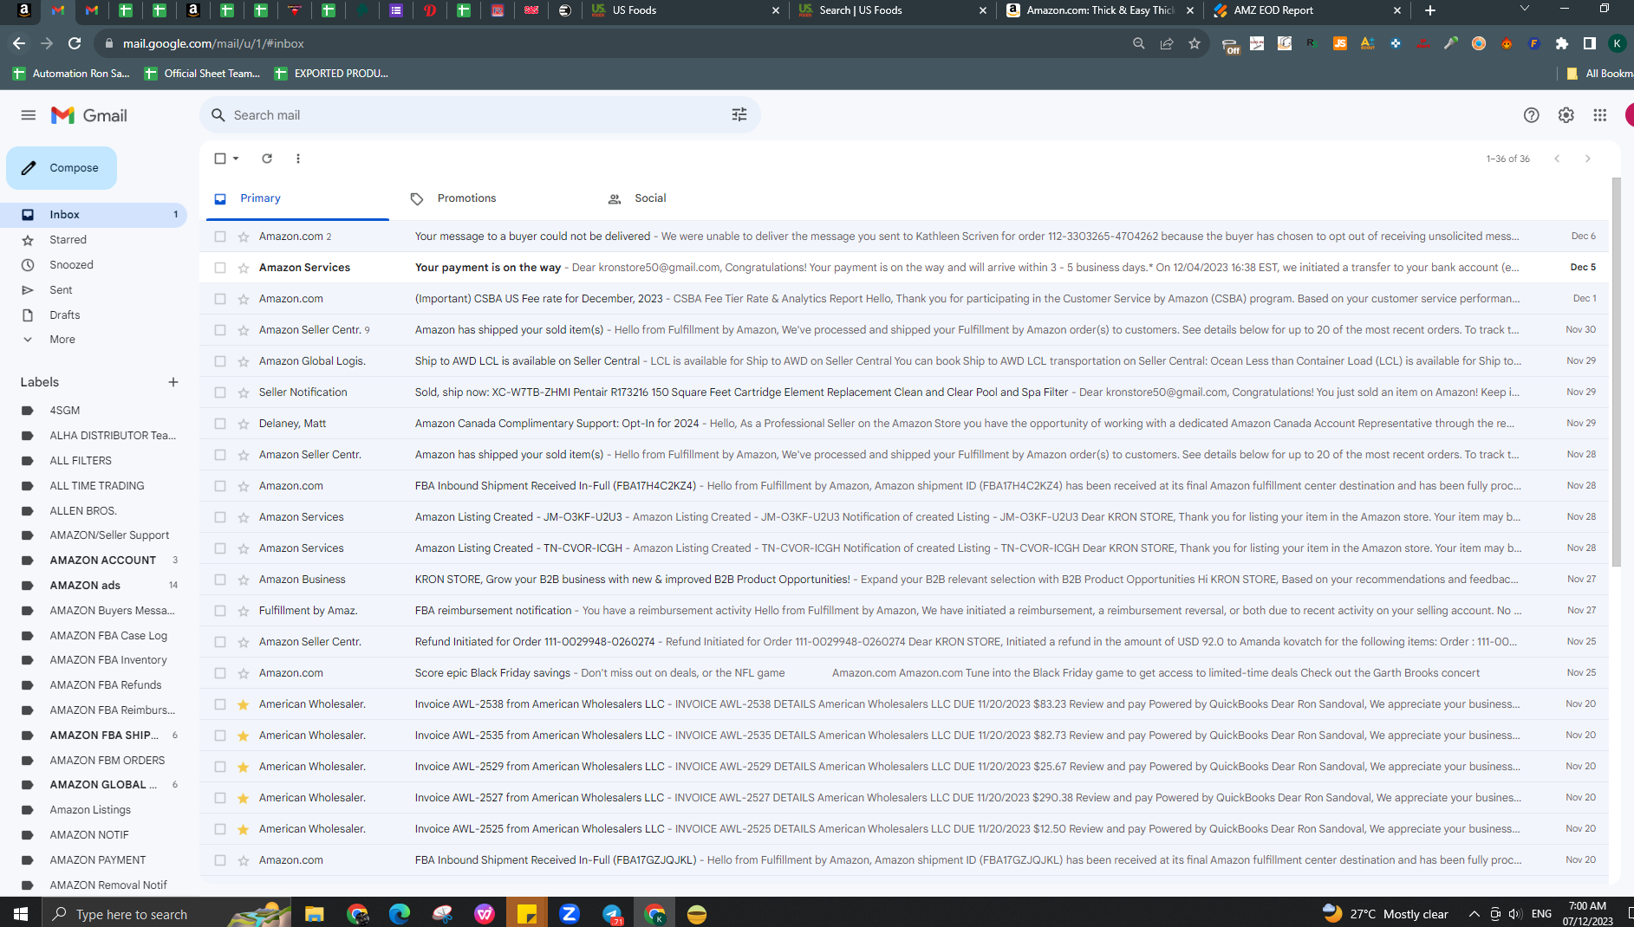The width and height of the screenshot is (1634, 927).
Task: Open the Automation Ron Sa... bookmark
Action: click(x=72, y=74)
